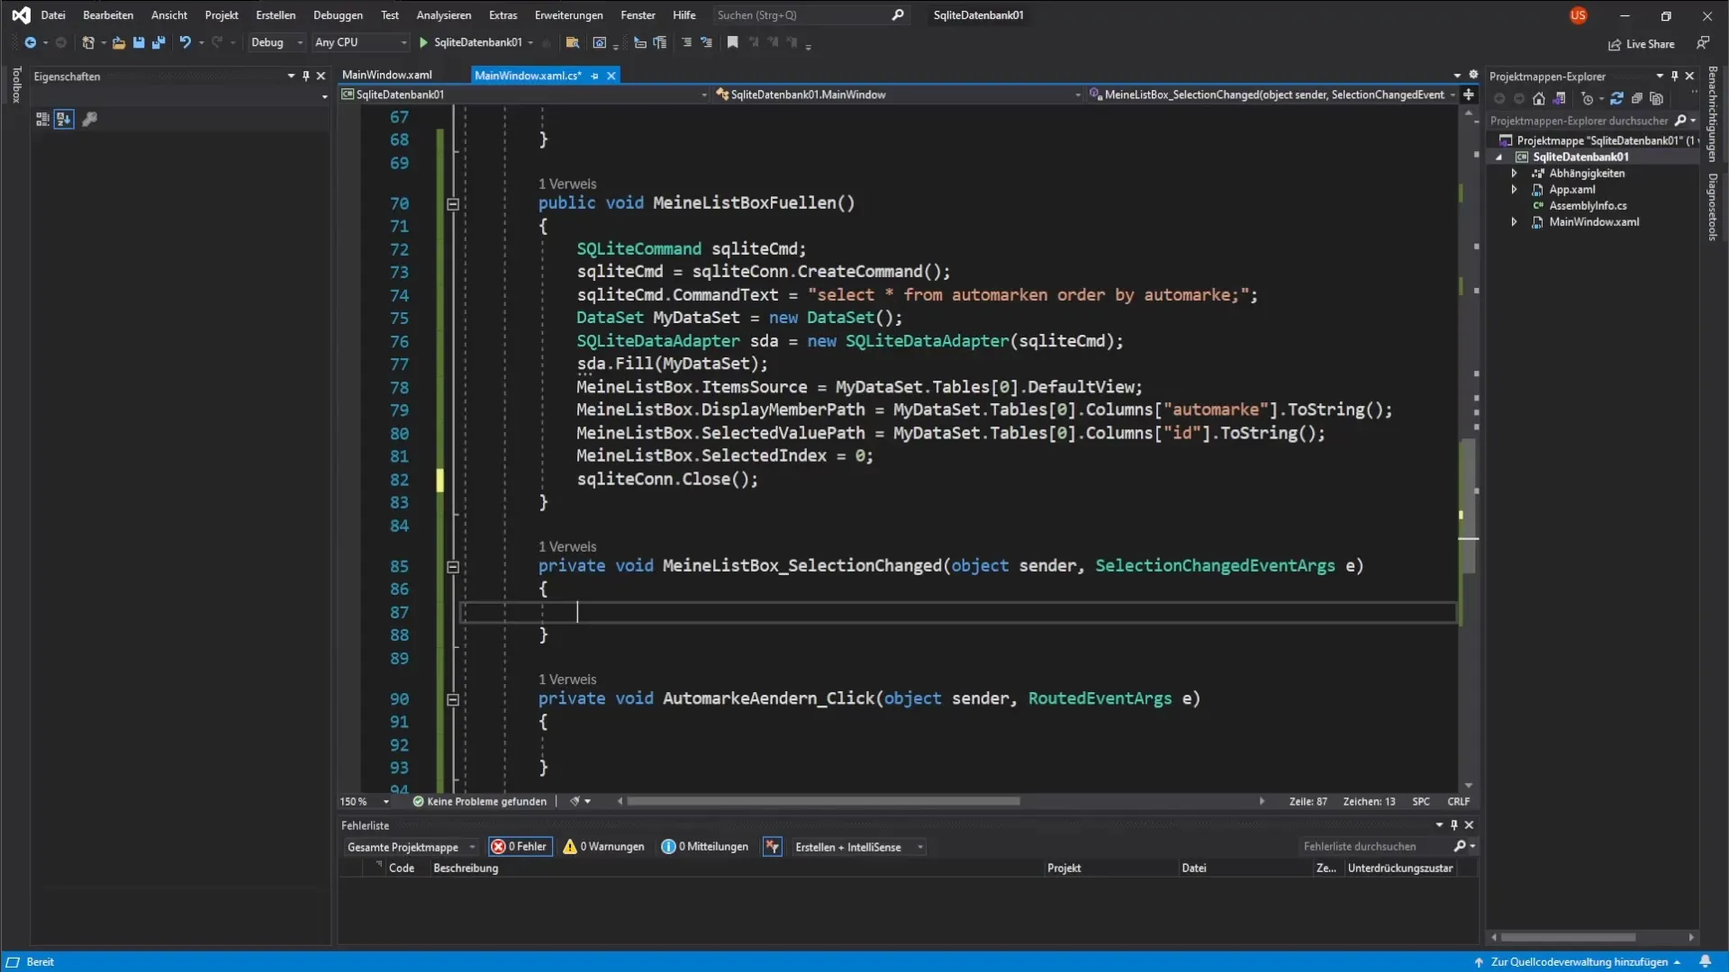Open the Toolbox side tab

15,85
